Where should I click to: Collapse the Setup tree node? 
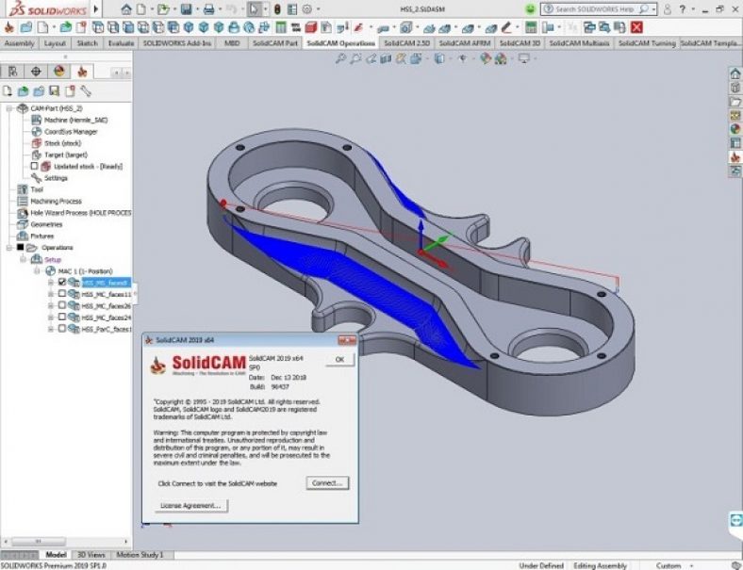23,259
